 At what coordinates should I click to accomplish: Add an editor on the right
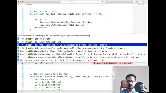[146, 5]
